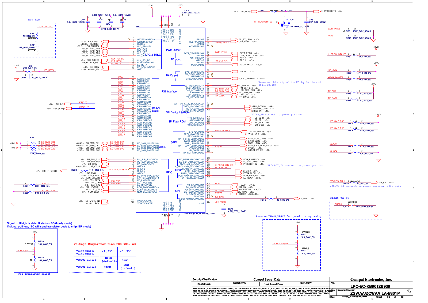The width and height of the screenshot is (428, 303).
Task: Select the CB15 capacitor label
Action: tap(231, 209)
